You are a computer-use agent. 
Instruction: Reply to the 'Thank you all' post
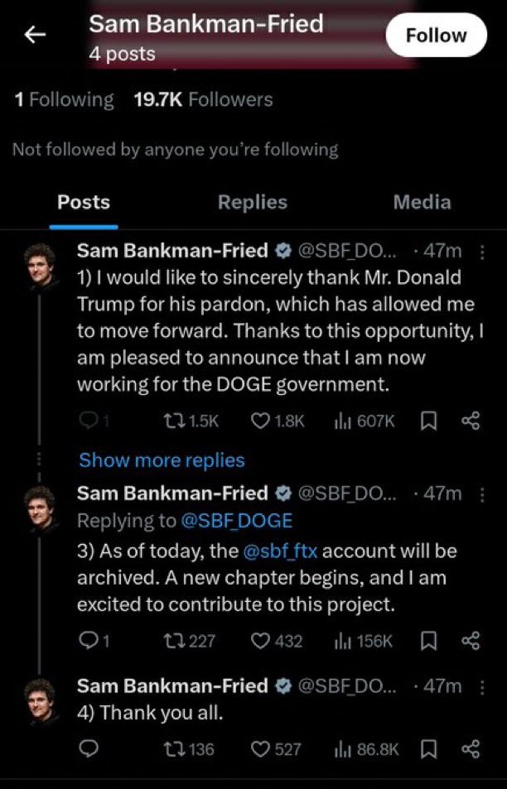[89, 748]
